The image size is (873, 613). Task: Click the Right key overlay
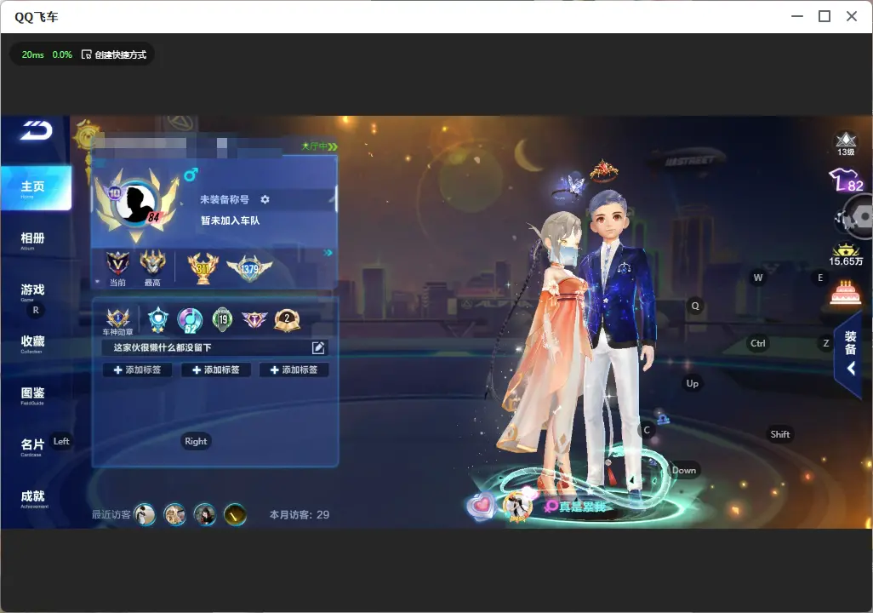pos(196,441)
